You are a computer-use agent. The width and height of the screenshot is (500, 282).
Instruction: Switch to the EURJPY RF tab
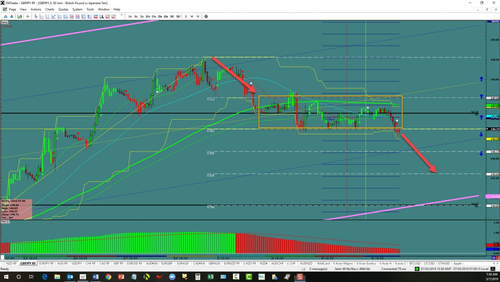pos(47,263)
